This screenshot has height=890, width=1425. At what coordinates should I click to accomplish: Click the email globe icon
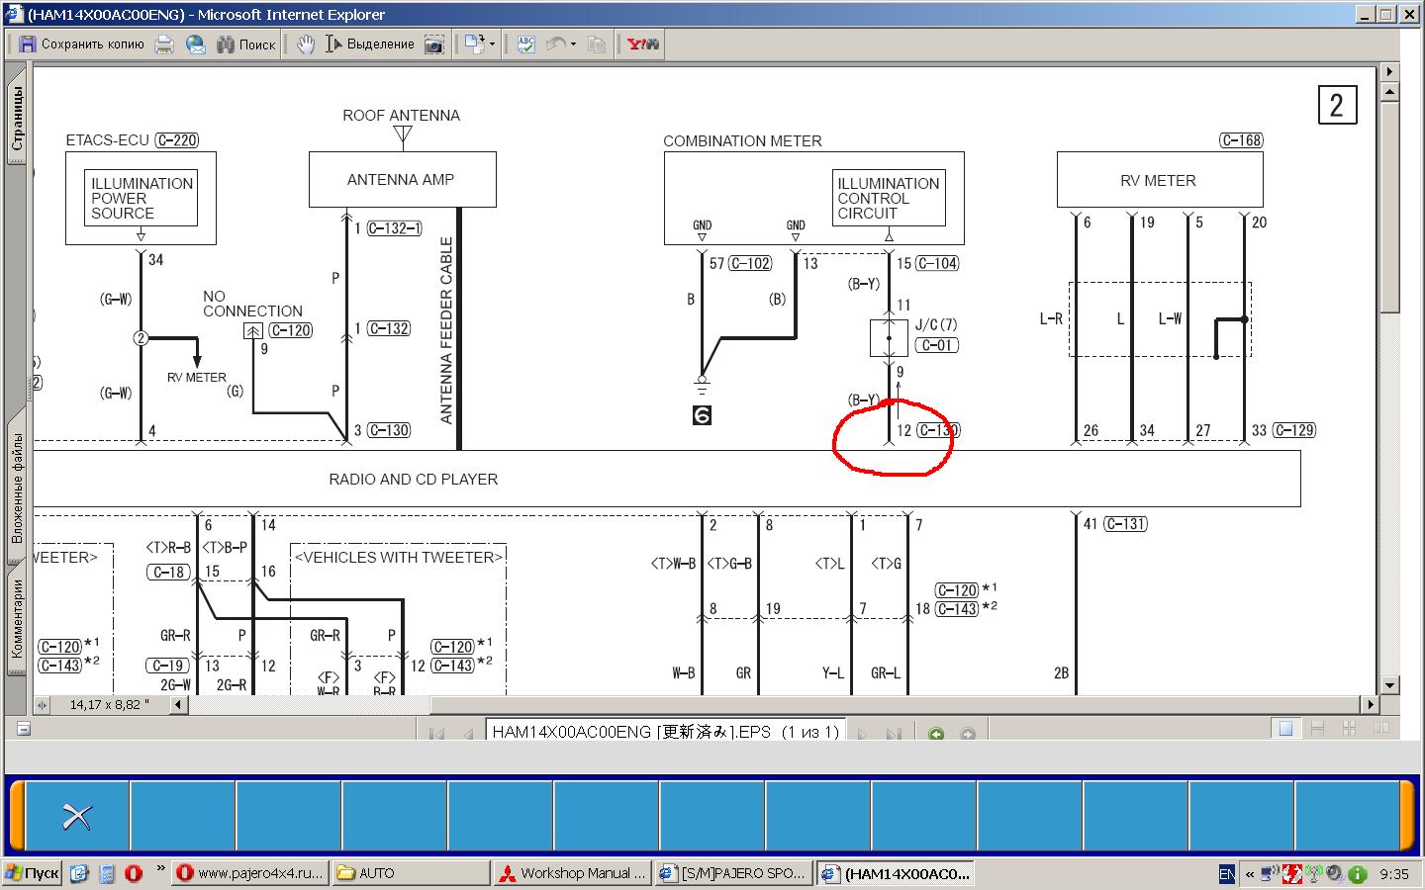point(196,44)
